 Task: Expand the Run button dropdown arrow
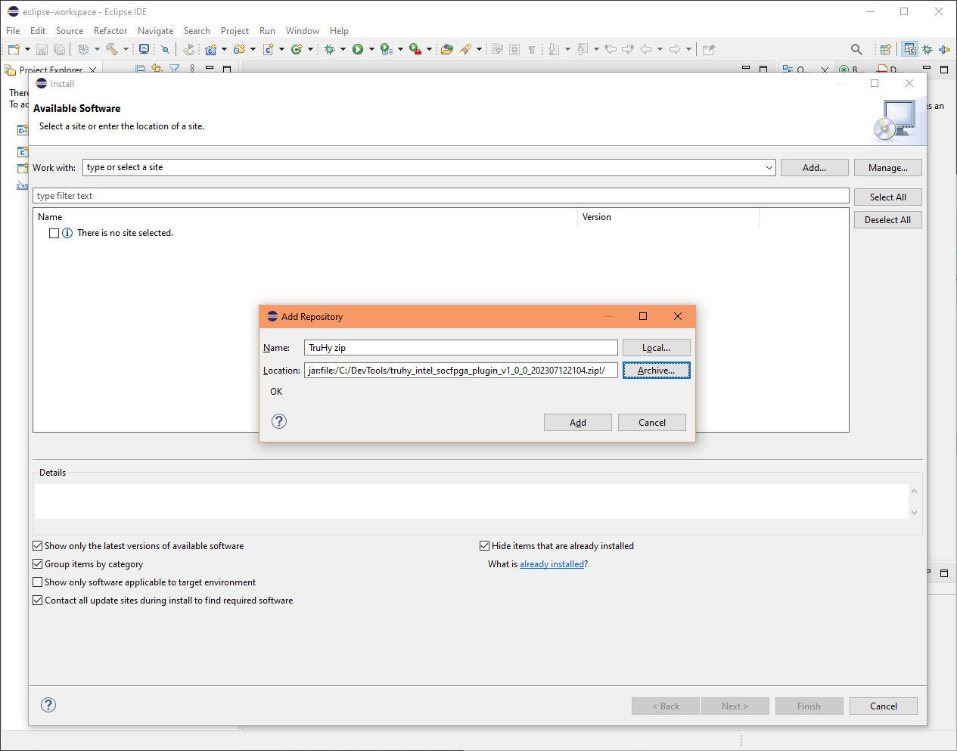pos(371,48)
